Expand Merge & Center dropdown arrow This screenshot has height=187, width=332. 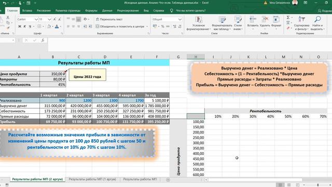coord(147,26)
